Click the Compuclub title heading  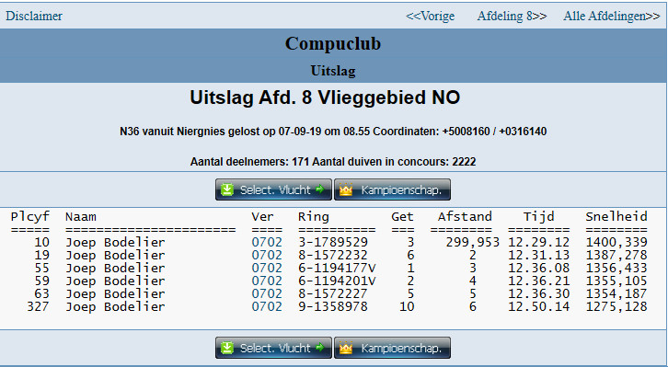coord(333,43)
